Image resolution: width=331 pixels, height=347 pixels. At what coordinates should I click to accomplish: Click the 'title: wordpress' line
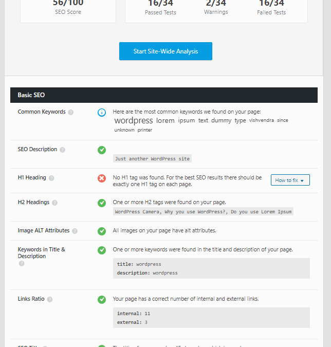(x=139, y=264)
